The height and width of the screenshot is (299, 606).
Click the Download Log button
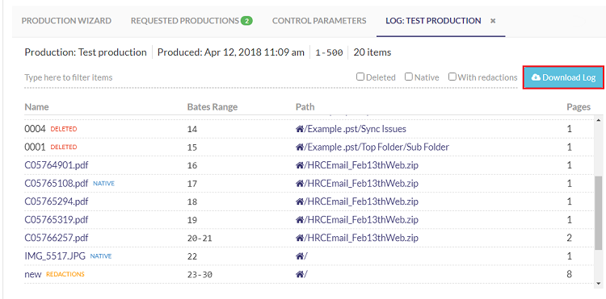[563, 77]
